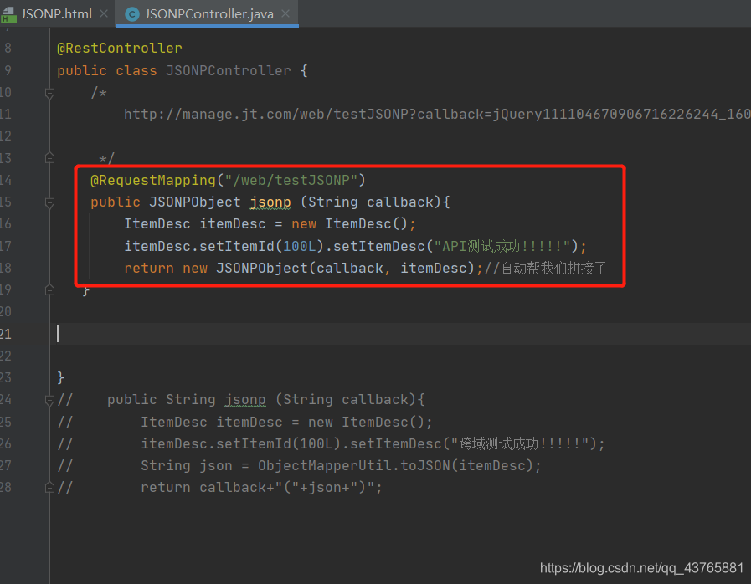Click the "跨域测试成功!!!!!" commented string

(x=518, y=443)
